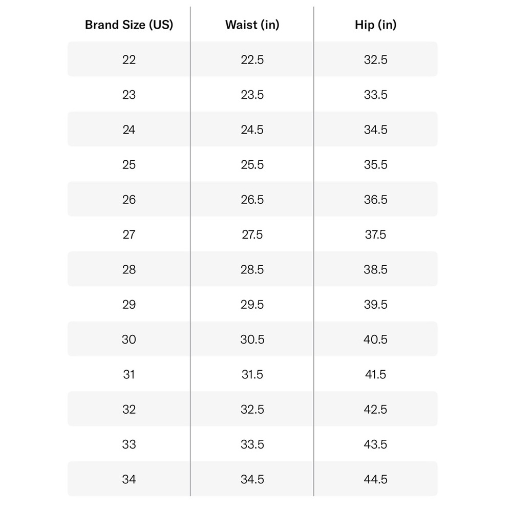Click the waist value 23.5
Viewport: 512px width, 512px height.
tap(252, 95)
